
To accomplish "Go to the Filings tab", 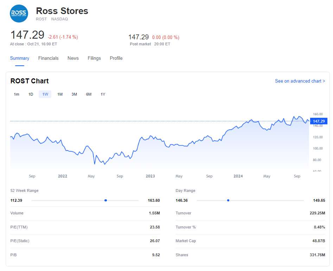I will click(x=94, y=58).
